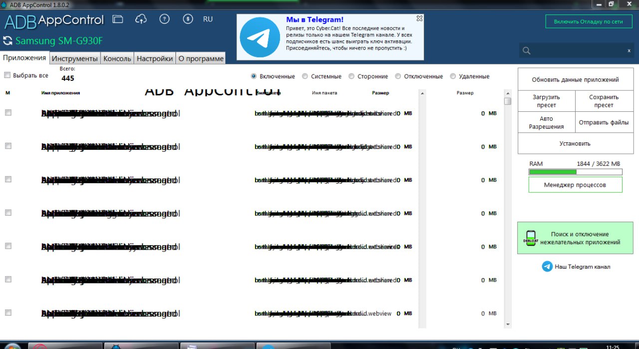The height and width of the screenshot is (349, 639).
Task: Open help via the question mark icon
Action: 164,19
